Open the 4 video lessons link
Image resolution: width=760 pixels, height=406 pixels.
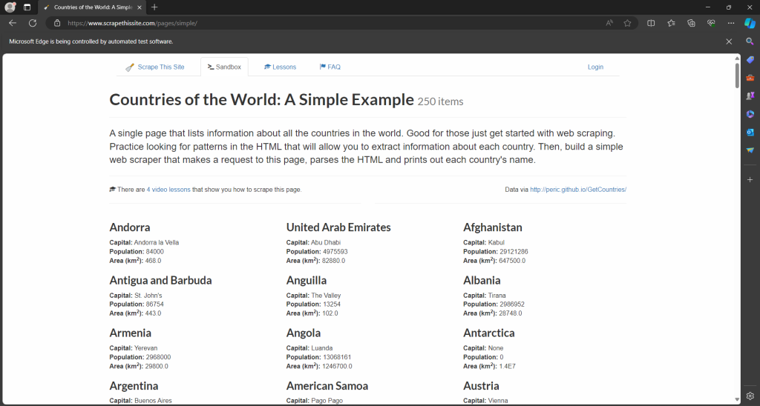point(168,190)
